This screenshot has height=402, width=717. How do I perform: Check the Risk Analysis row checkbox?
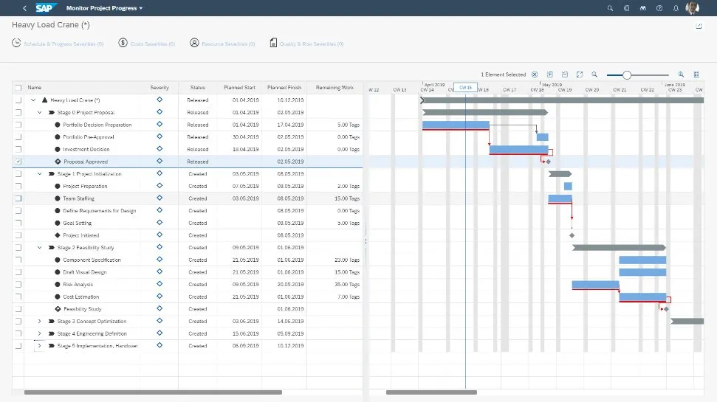tap(18, 284)
